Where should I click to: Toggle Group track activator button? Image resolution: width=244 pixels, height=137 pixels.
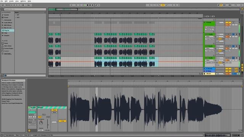tap(228, 22)
